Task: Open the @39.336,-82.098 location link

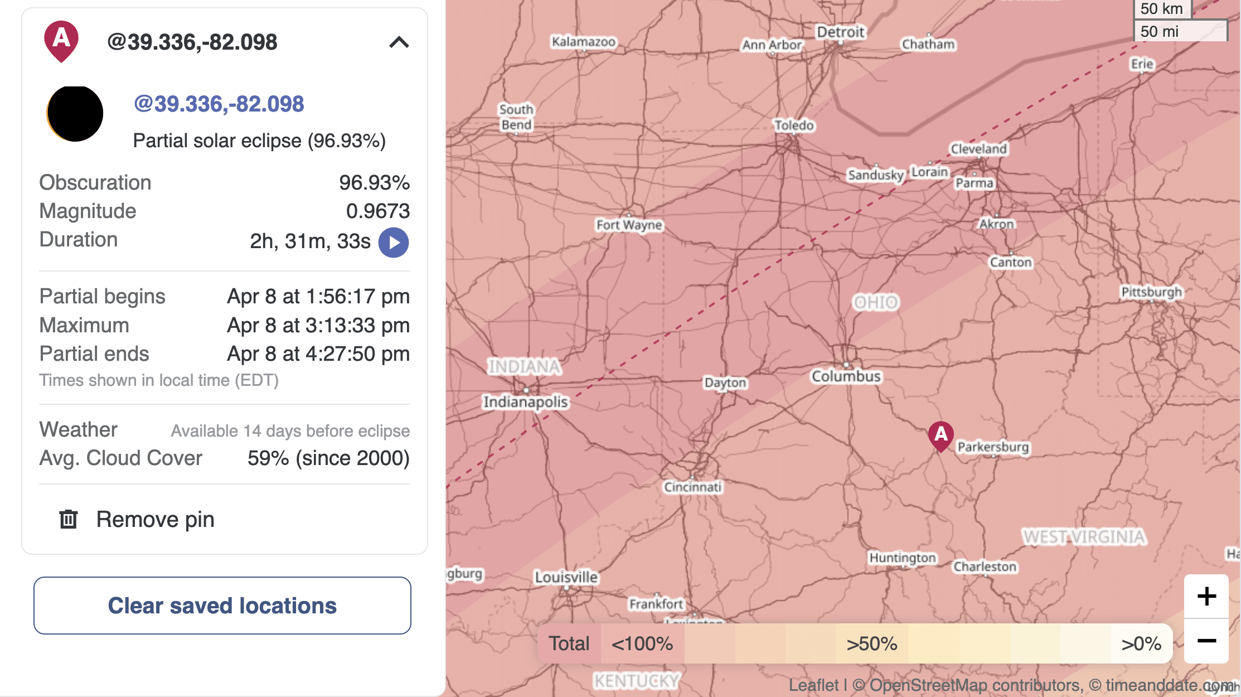Action: (219, 104)
